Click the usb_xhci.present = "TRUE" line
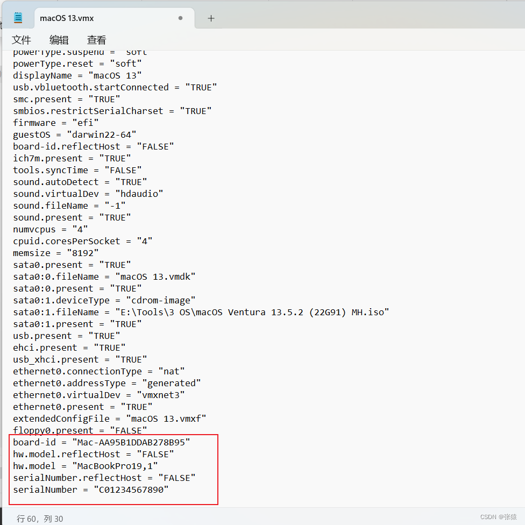This screenshot has height=525, width=525. (x=80, y=360)
